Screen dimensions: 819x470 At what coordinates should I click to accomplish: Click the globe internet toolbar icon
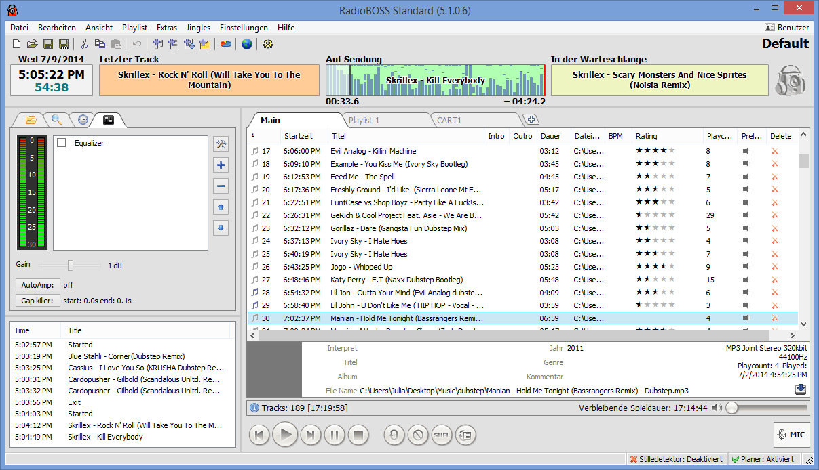pyautogui.click(x=246, y=43)
